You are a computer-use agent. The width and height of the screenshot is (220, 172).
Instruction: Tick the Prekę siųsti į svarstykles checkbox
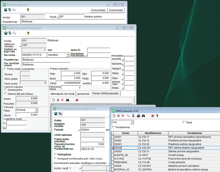coord(5,69)
